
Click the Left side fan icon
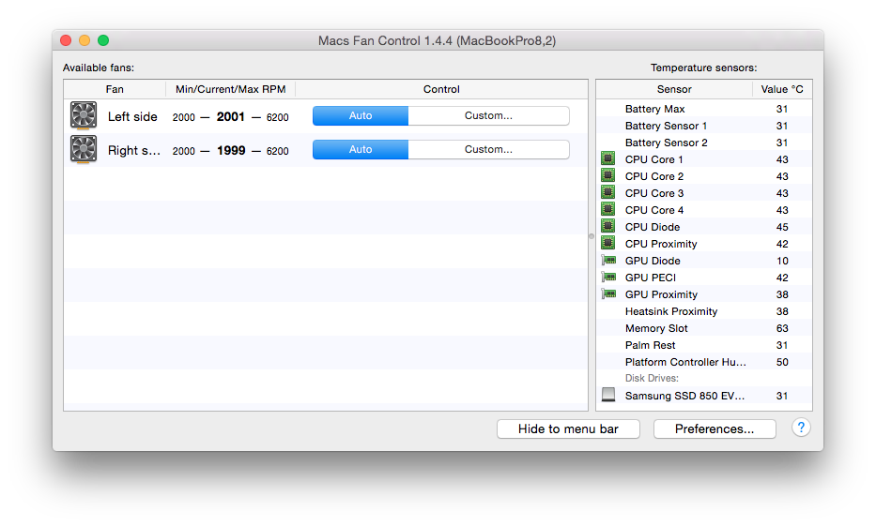tap(84, 115)
